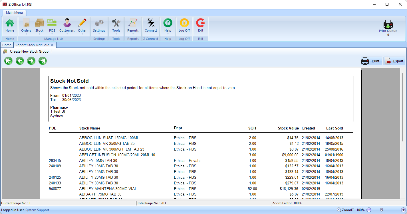Expand the Stock dropdown arrow
Screen dimensions: 407x214
39,34
